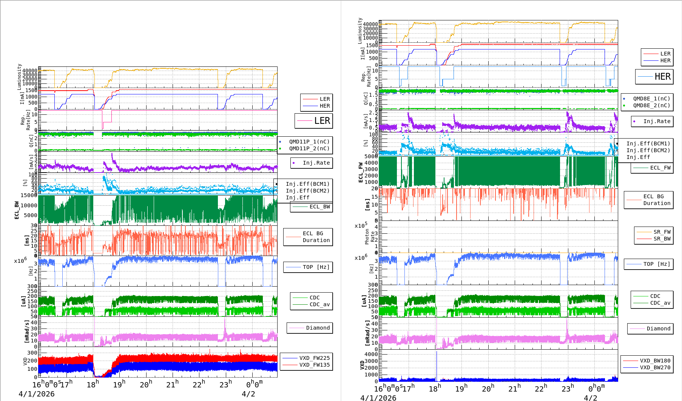
Task: Click the Inj.Eff(BCM2) legend entry in right panel
Action: (x=648, y=150)
